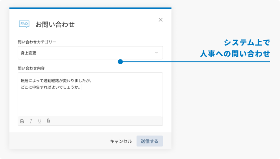The height and width of the screenshot is (159, 280).
Task: Click the blue callout dot marker
Action: 120,62
